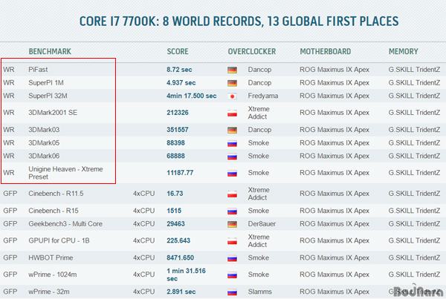Image resolution: width=446 pixels, height=299 pixels.
Task: Click the MEMORY column header
Action: click(x=404, y=51)
